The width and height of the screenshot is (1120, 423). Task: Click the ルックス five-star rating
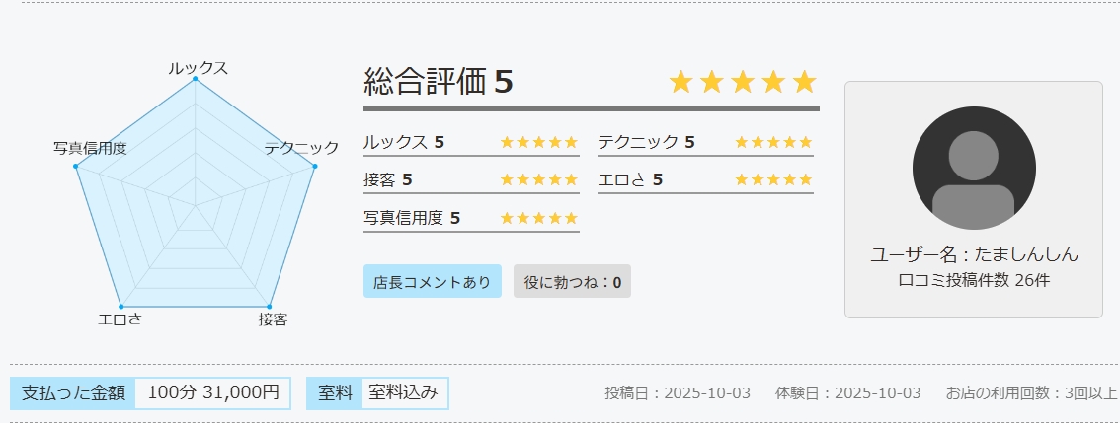point(538,142)
